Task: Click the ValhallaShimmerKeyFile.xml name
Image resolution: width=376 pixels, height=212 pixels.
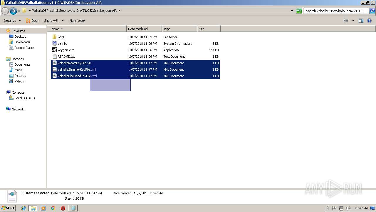Action: pyautogui.click(x=77, y=69)
